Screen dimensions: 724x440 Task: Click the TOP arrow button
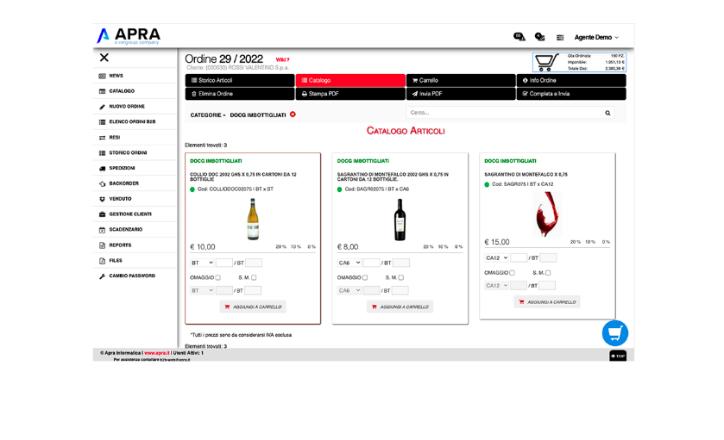point(618,356)
